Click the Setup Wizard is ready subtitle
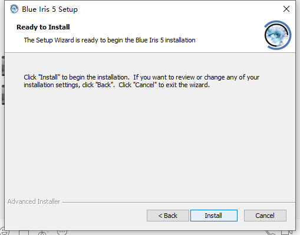The width and height of the screenshot is (300, 235). [110, 40]
